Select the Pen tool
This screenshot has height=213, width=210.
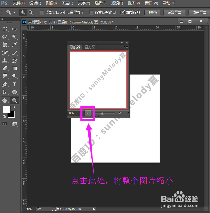point(5,84)
